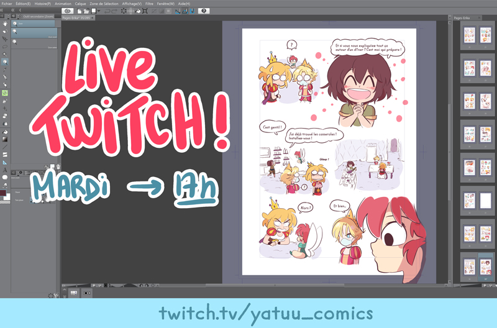Viewport: 497px width, 328px height.
Task: Click the Clear toolbar icon
Action: pyautogui.click(x=124, y=11)
